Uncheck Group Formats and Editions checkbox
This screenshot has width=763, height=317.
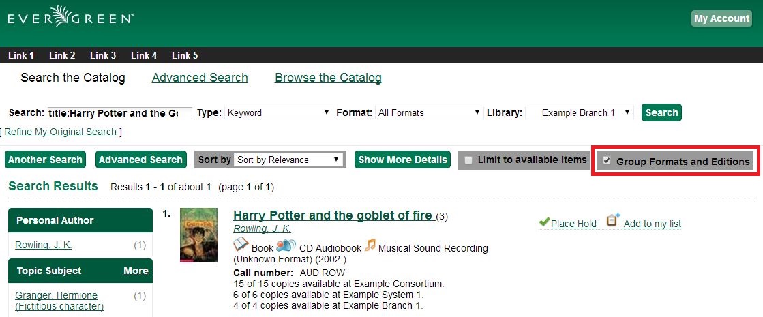pyautogui.click(x=607, y=161)
